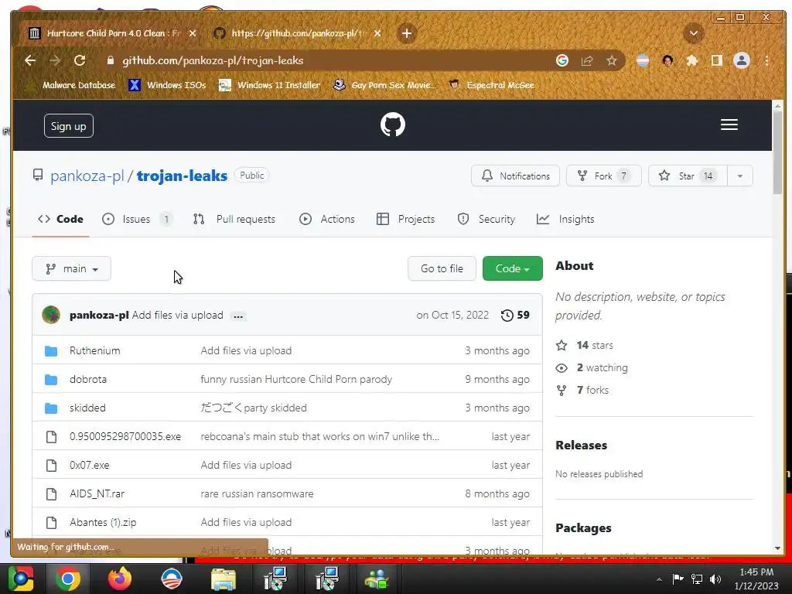This screenshot has width=792, height=594.
Task: Open the Windows 11 Installer bookmark
Action: 270,85
